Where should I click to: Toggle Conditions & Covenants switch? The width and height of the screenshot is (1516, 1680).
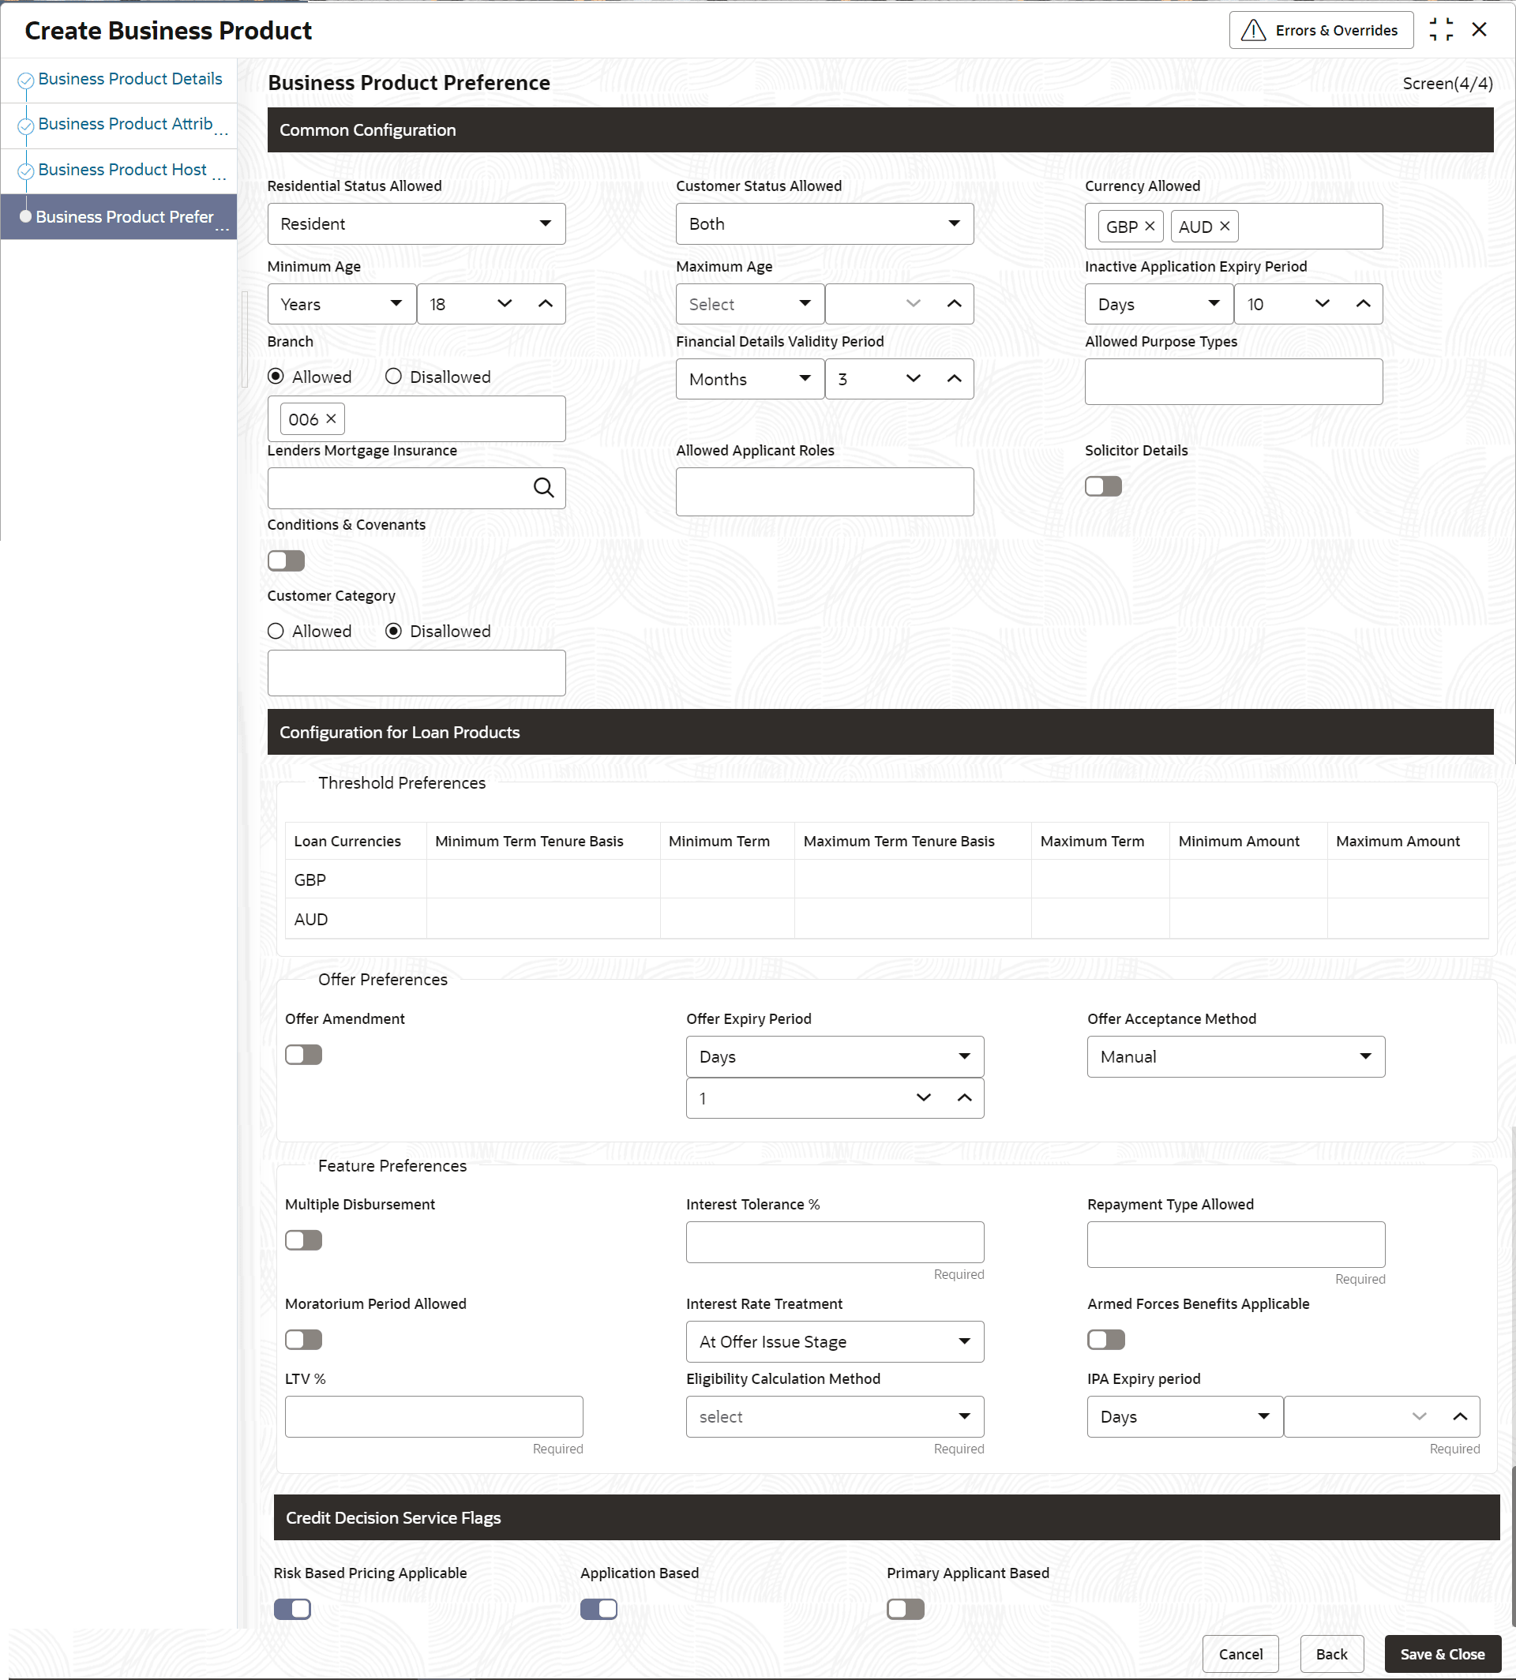pos(287,561)
